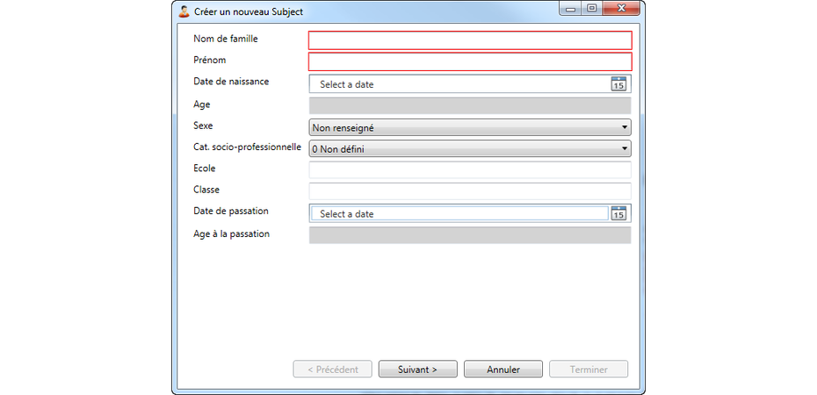Open the Date de passation calendar icon
Viewport: 817px width, 395px height.
(618, 213)
